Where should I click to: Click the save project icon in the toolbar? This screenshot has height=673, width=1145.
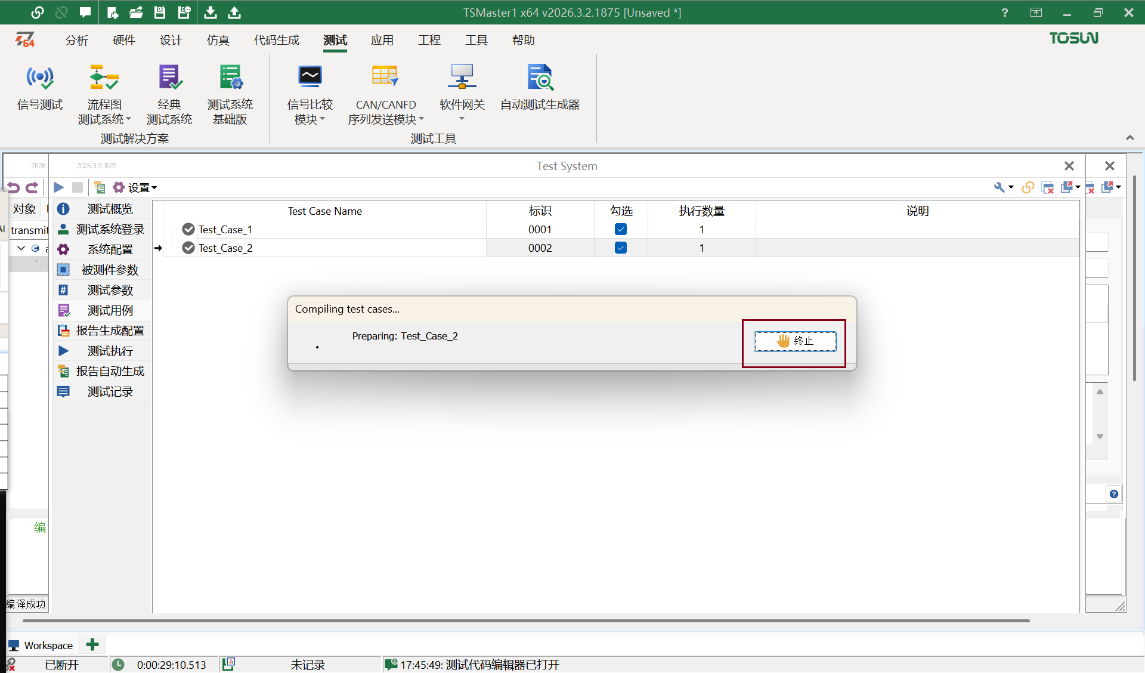coord(159,12)
